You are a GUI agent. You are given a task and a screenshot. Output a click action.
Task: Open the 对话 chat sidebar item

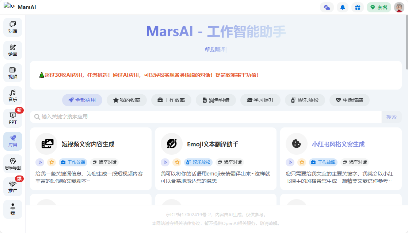(x=13, y=28)
